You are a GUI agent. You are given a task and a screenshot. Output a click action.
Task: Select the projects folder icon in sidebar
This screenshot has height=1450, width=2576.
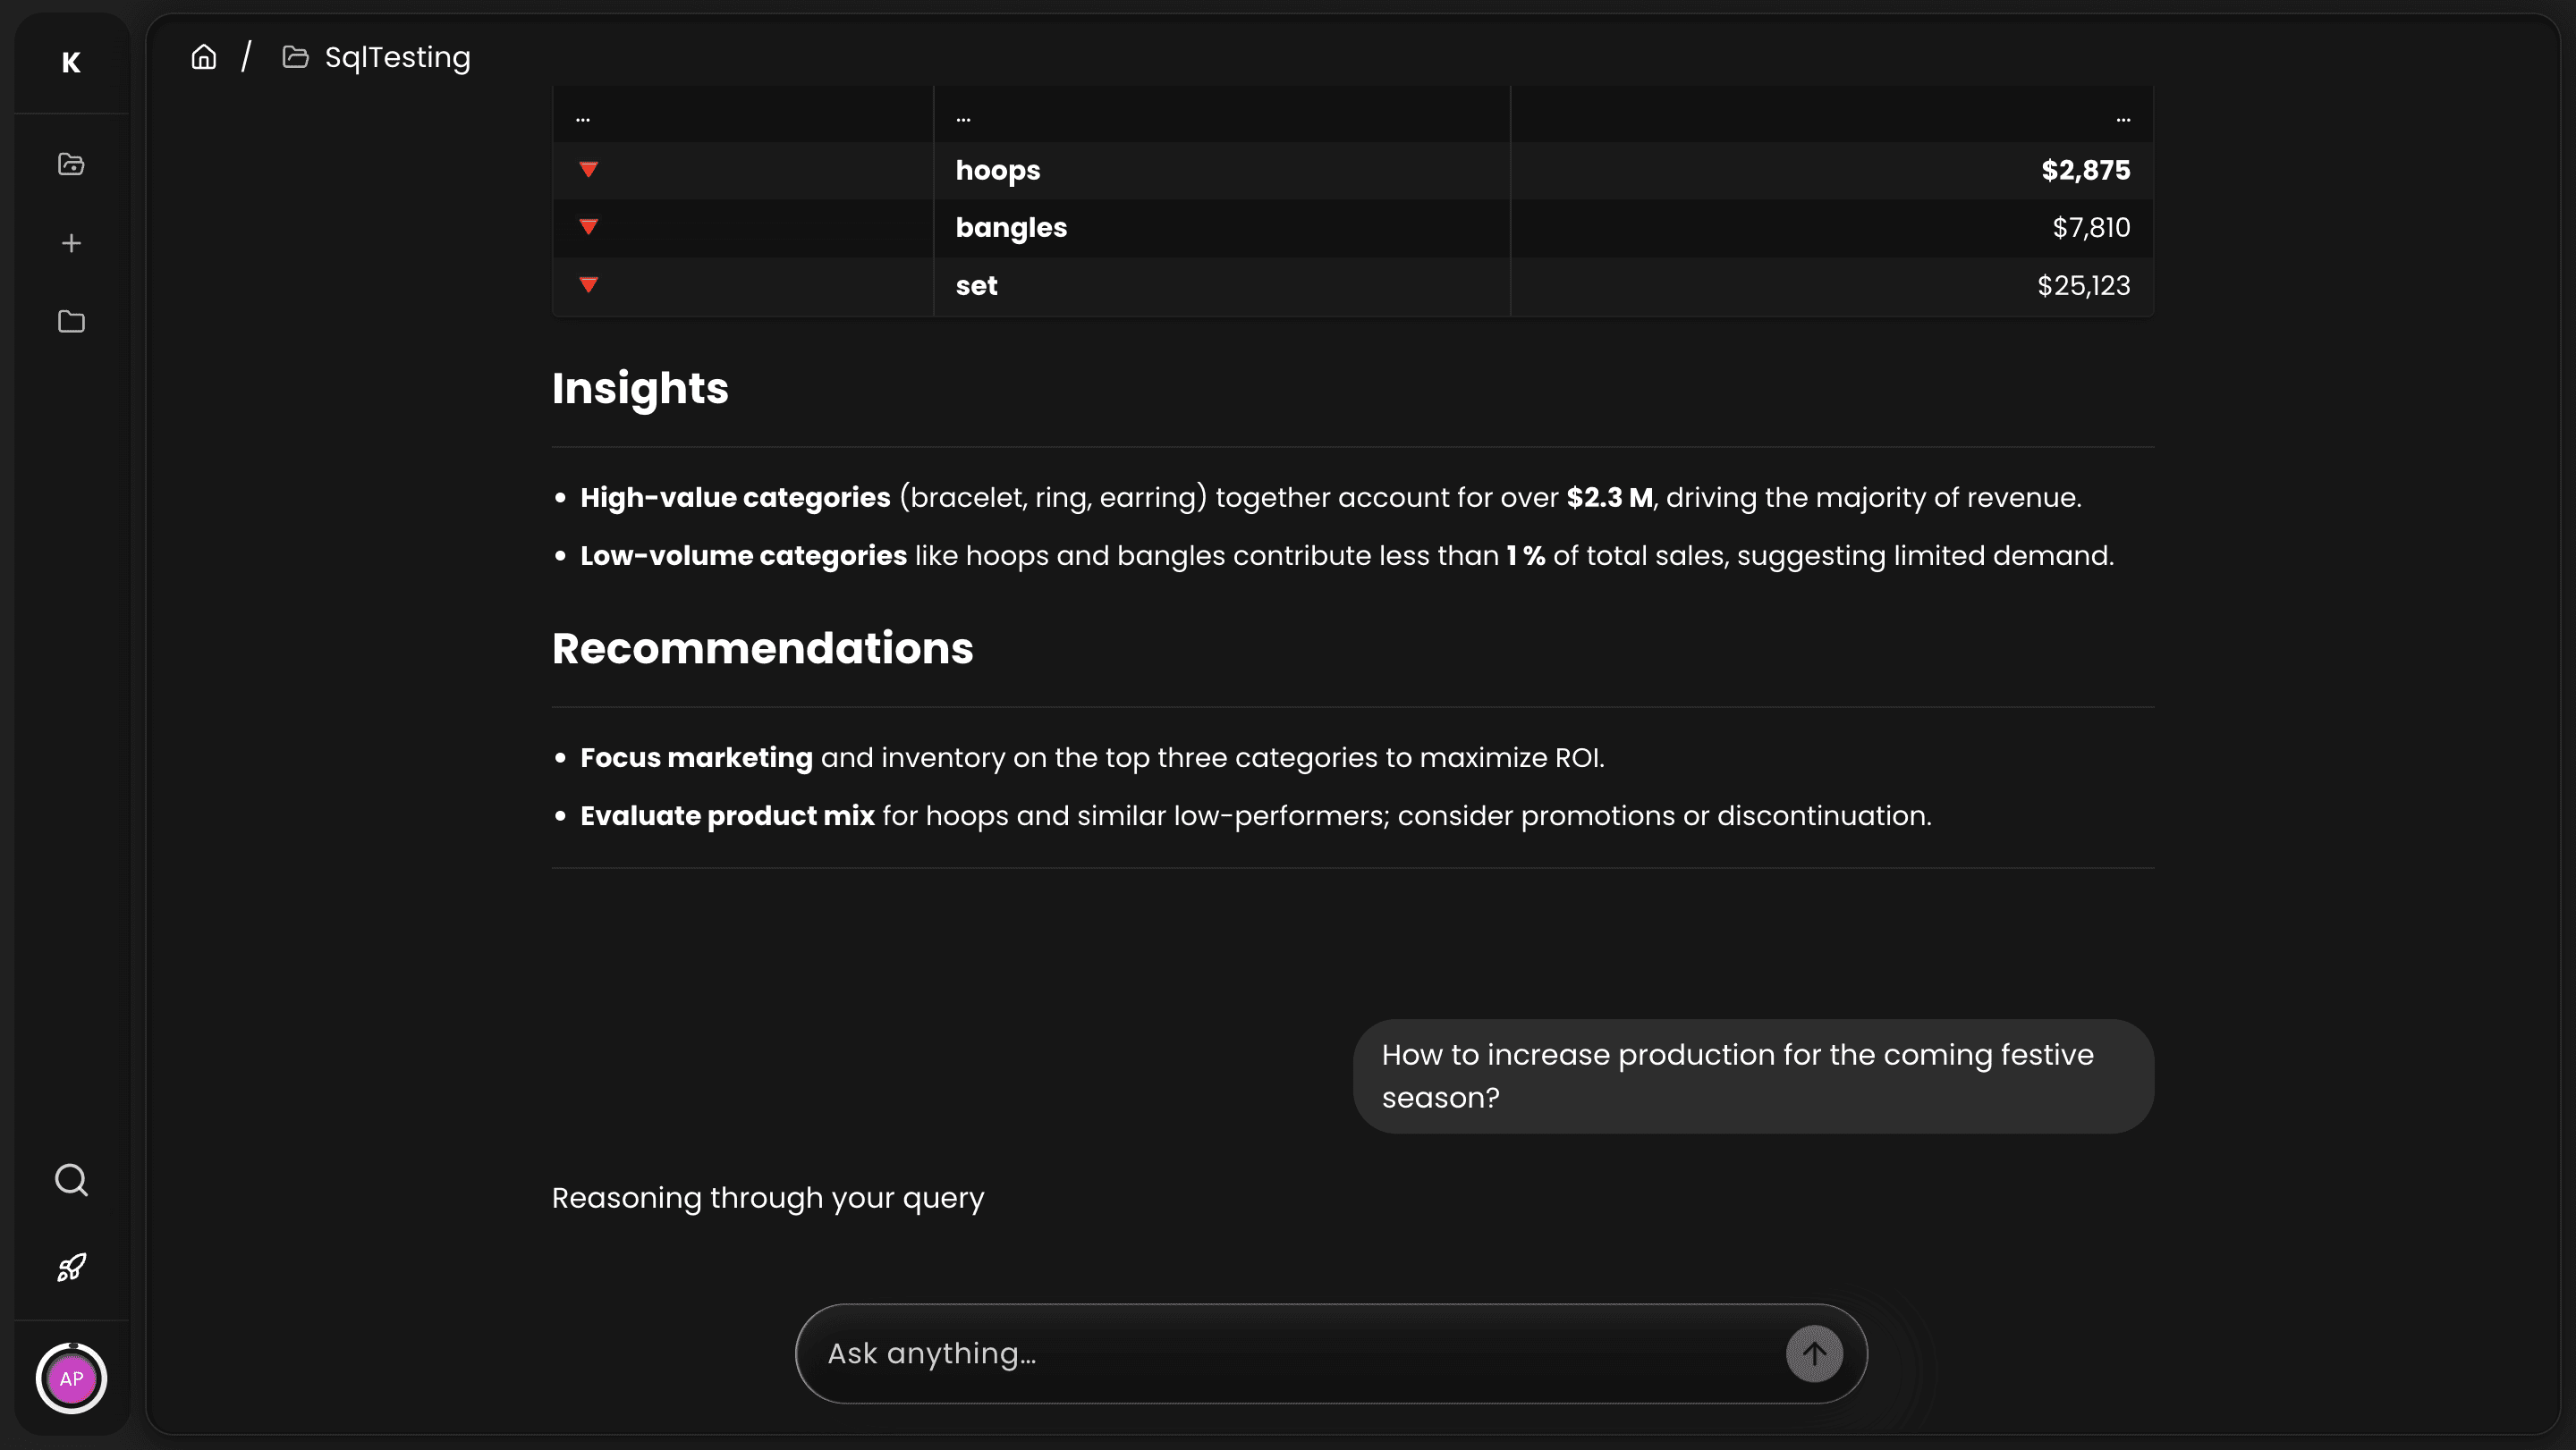coord(71,322)
